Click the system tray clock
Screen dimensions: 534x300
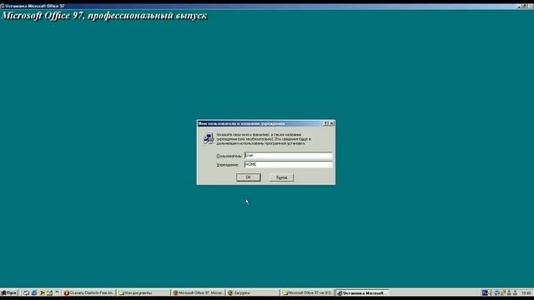526,292
